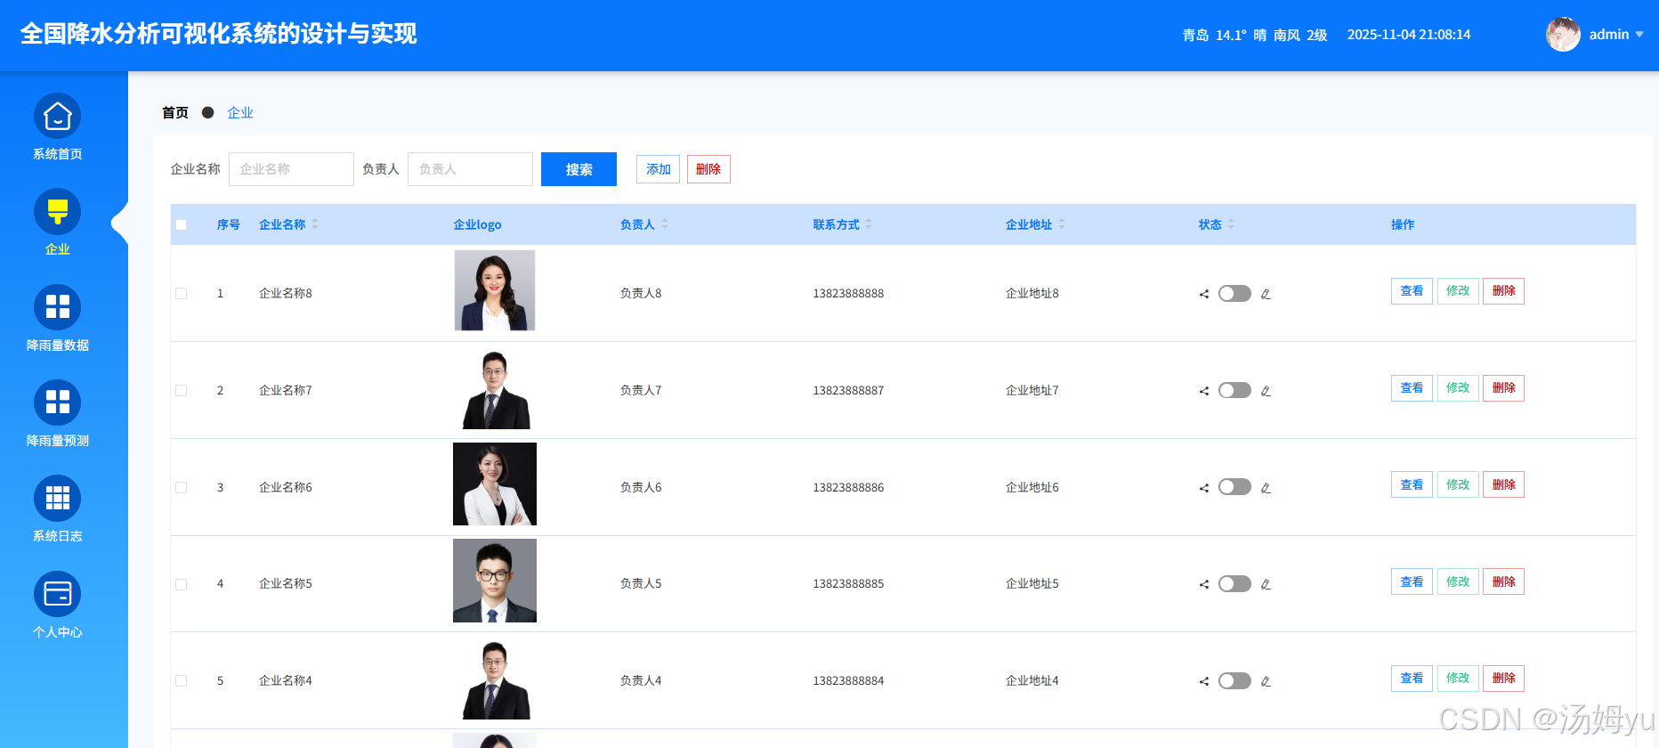The image size is (1659, 748).
Task: Select the 企业 sidebar icon
Action: click(57, 212)
